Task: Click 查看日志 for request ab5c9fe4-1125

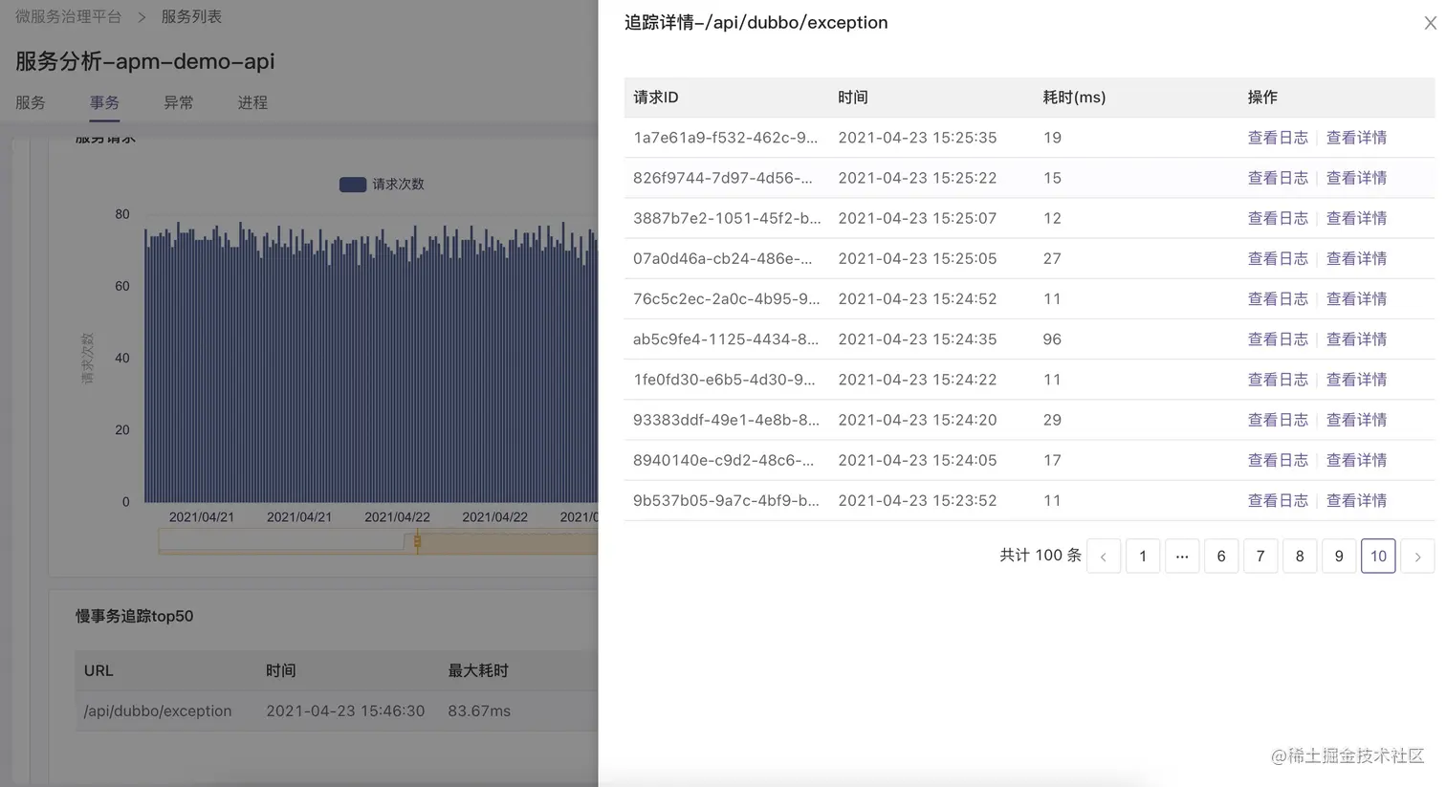Action: pyautogui.click(x=1278, y=339)
